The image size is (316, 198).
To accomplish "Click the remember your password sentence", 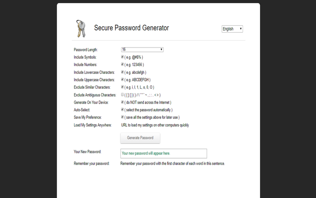I will pyautogui.click(x=172, y=163).
